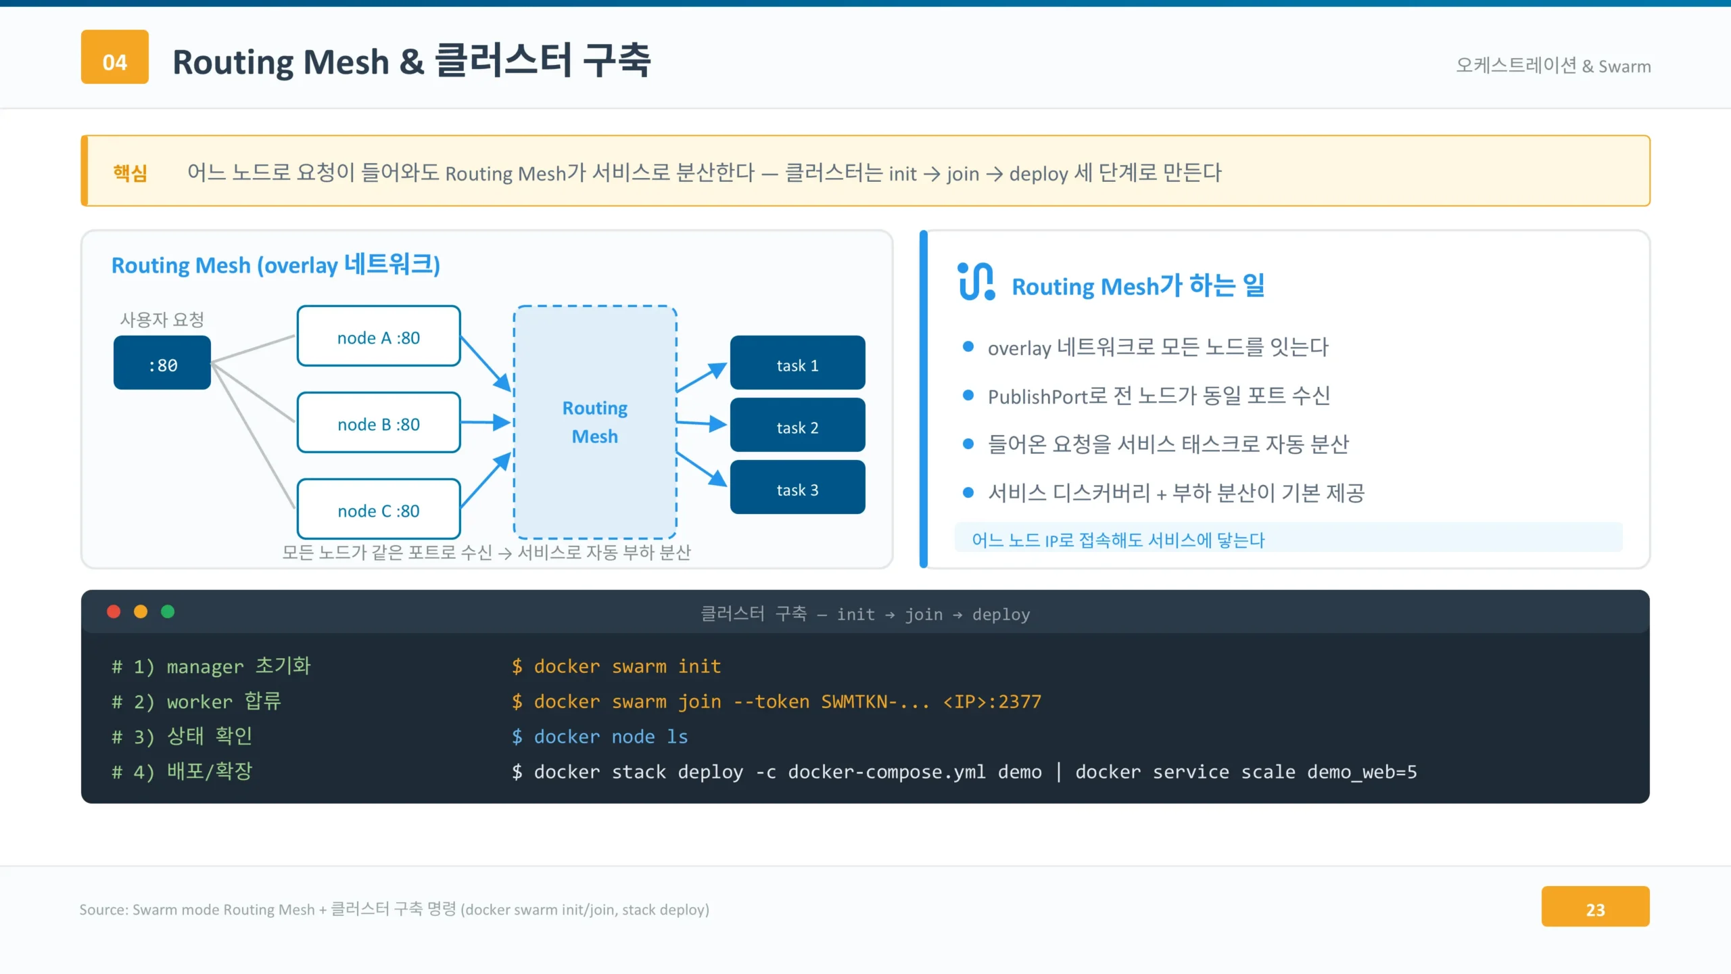This screenshot has height=974, width=1731.
Task: Click the docker stack deploy command line
Action: [964, 772]
